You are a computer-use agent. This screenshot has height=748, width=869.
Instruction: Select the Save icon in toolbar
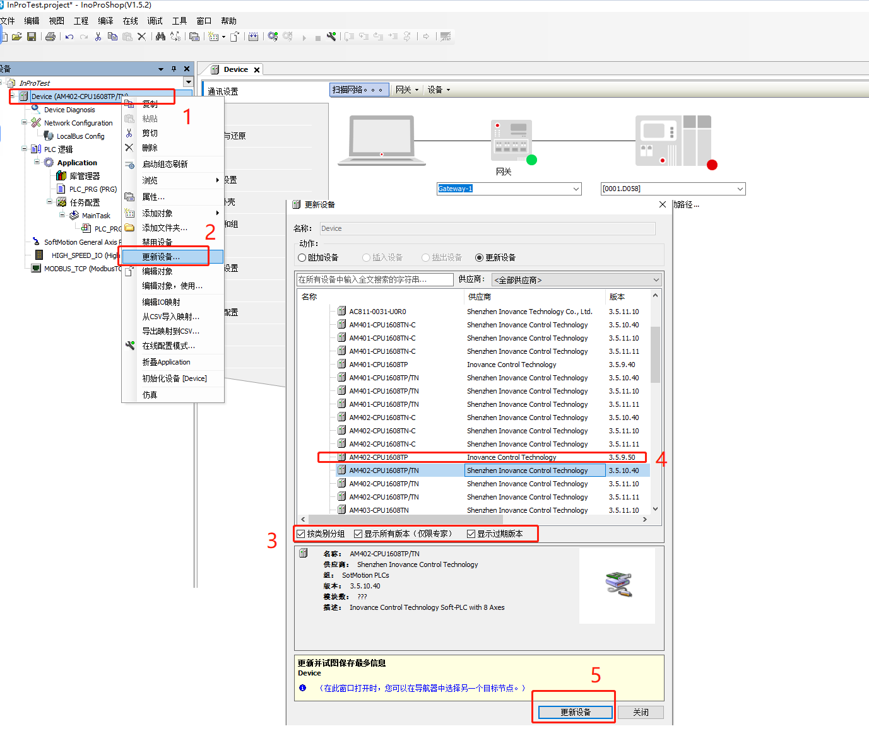point(32,36)
